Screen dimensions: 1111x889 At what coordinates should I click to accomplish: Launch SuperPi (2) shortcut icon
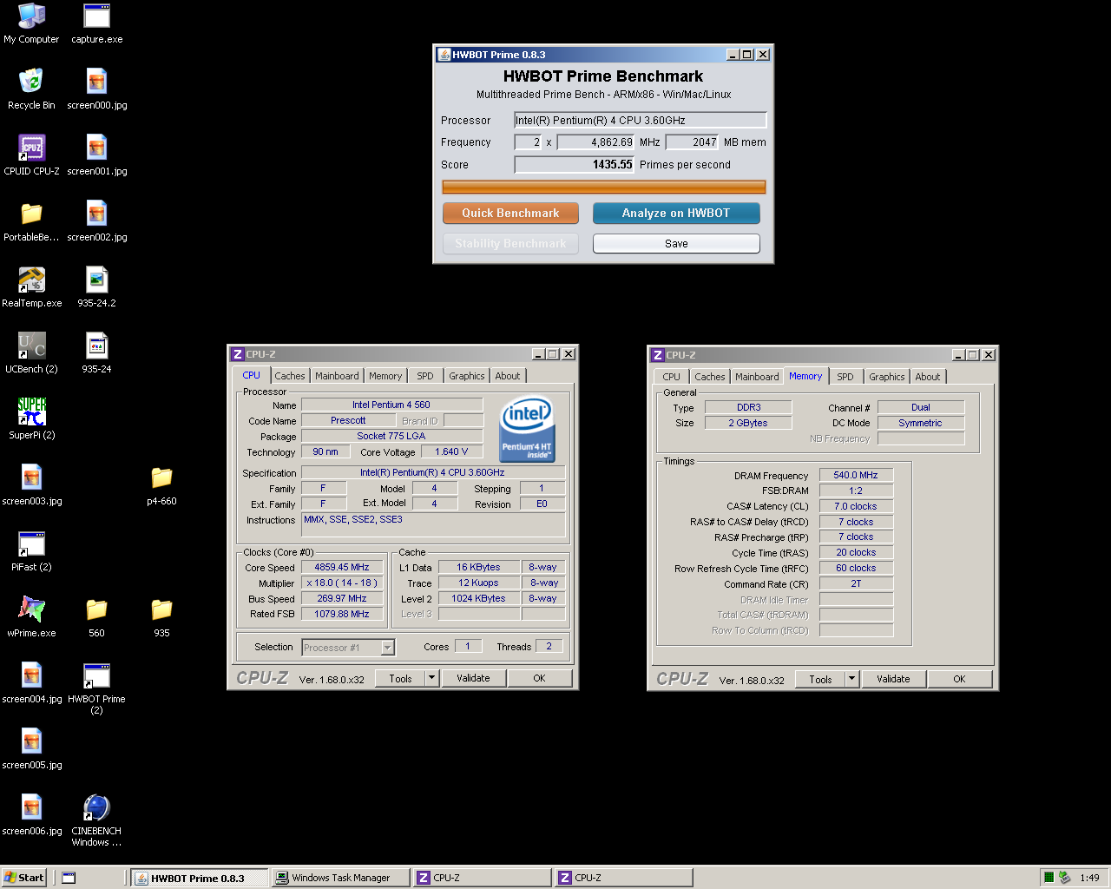[31, 419]
